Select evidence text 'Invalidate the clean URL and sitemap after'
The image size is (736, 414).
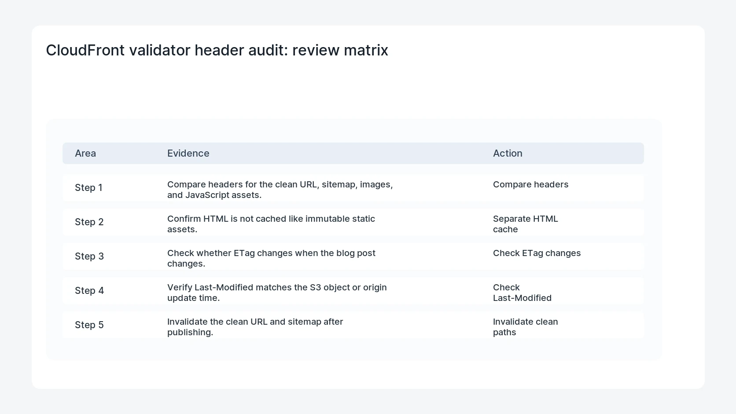click(x=255, y=322)
